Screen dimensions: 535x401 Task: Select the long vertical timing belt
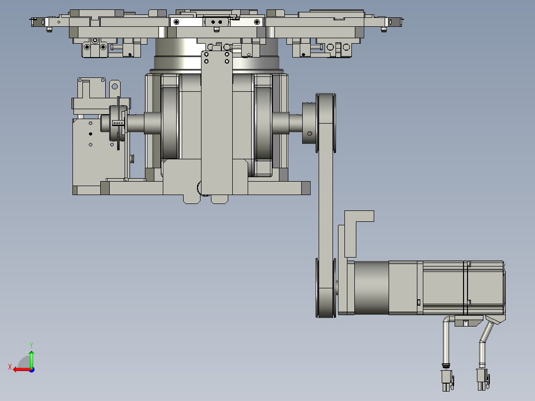[x=326, y=205]
